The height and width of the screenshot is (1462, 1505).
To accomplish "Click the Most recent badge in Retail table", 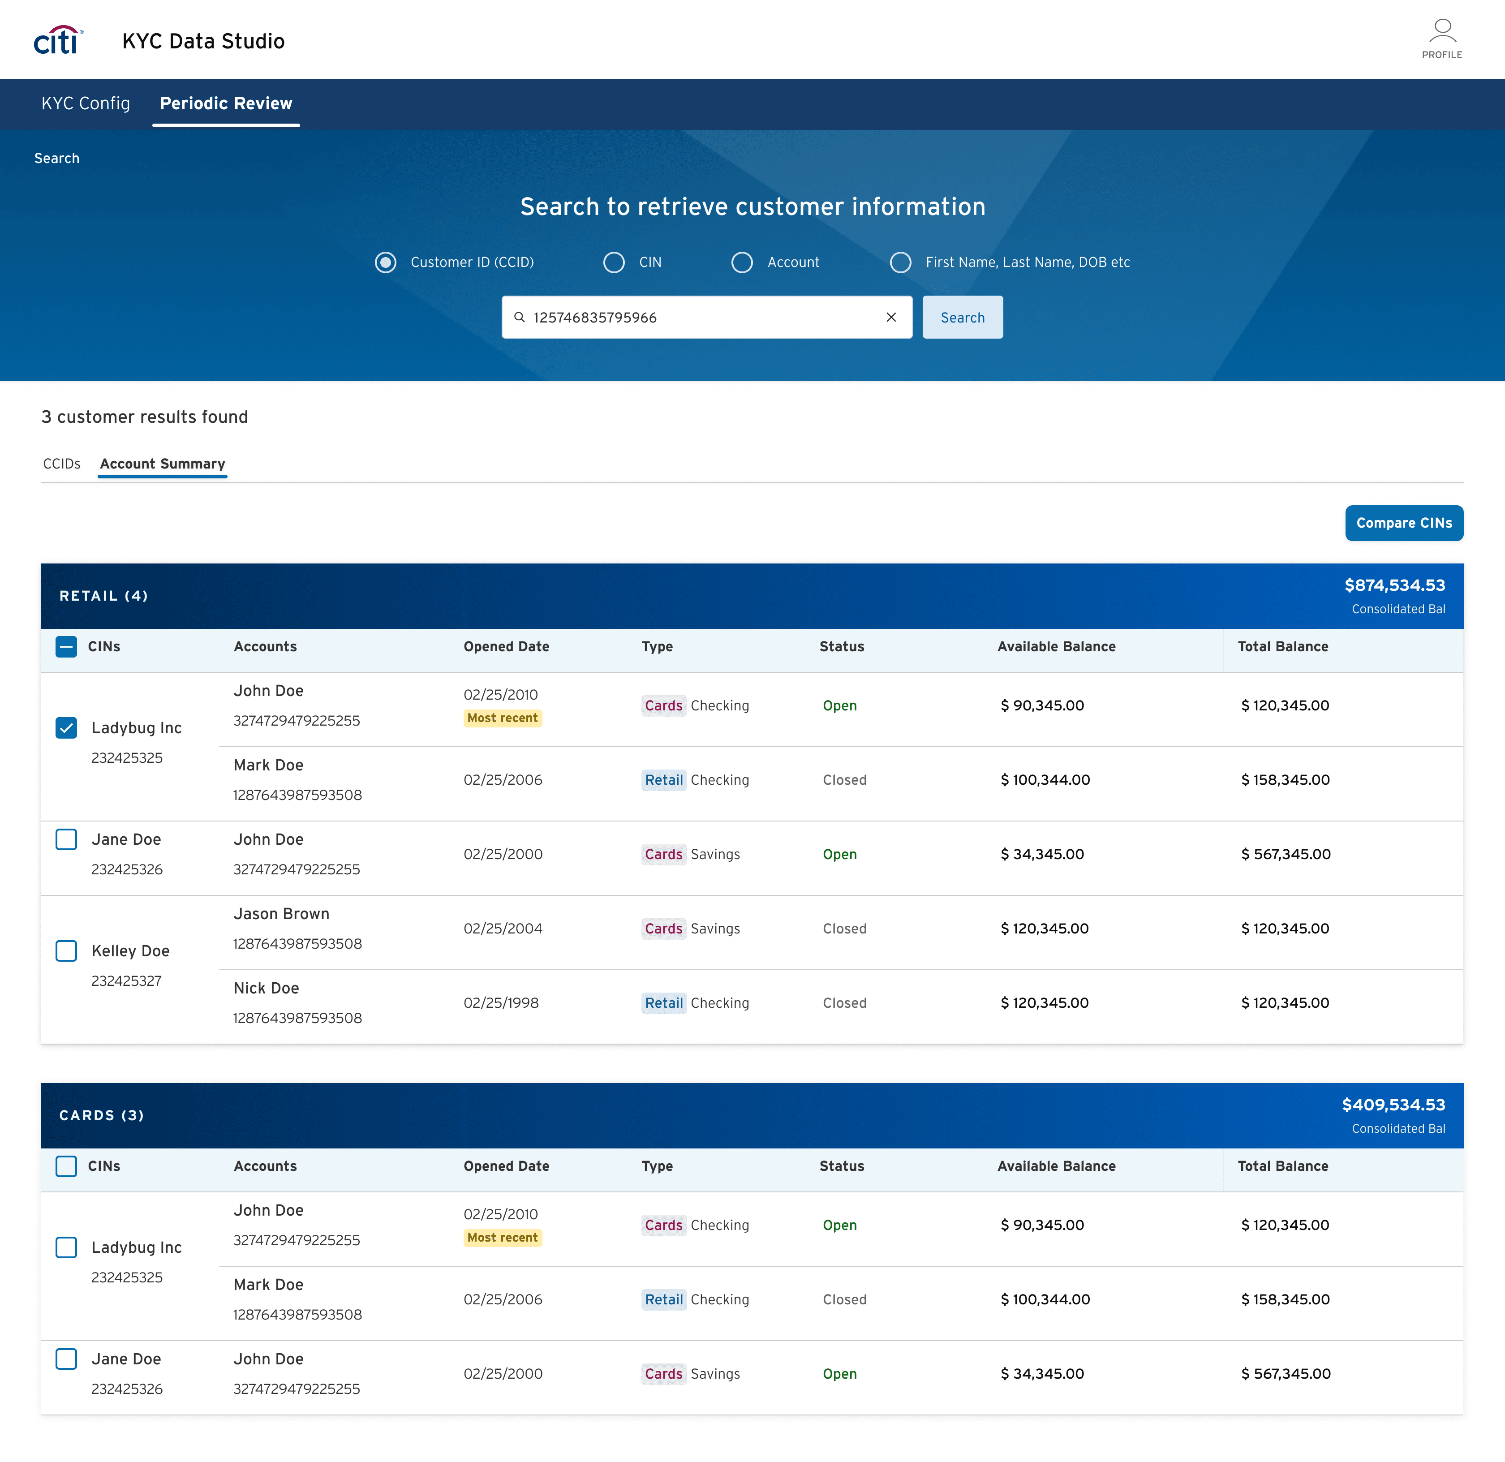I will [502, 718].
